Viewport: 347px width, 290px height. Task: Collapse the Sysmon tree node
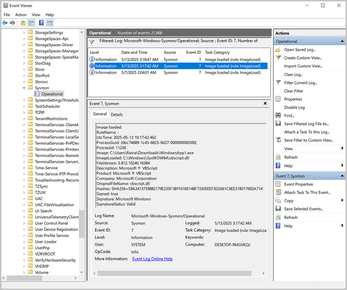coord(24,88)
